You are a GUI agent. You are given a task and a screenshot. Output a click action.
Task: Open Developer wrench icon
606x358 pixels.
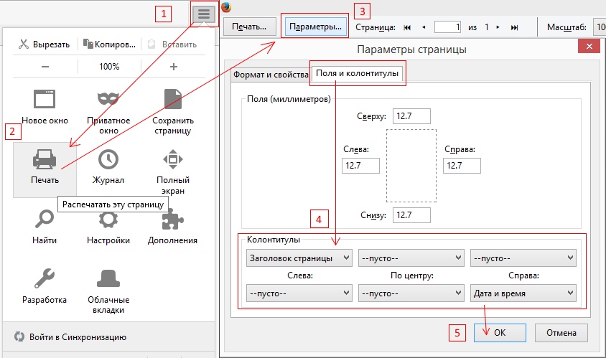click(x=45, y=278)
